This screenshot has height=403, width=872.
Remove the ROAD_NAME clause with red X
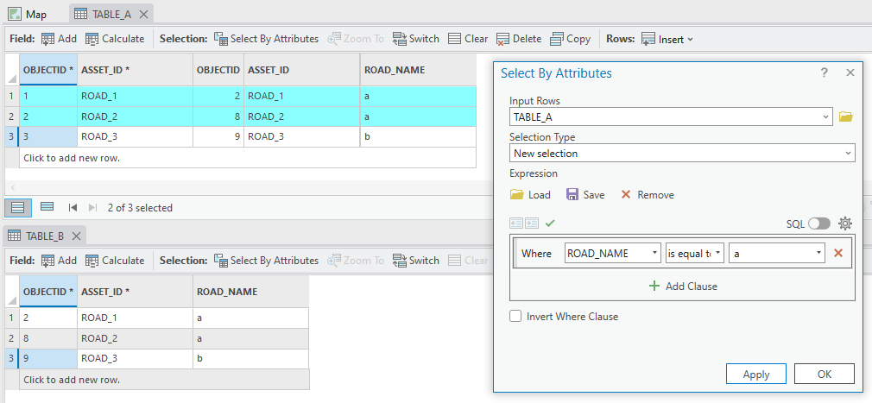point(838,254)
